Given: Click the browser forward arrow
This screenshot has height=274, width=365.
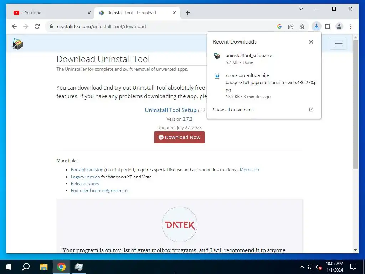Looking at the screenshot, I should click(26, 26).
